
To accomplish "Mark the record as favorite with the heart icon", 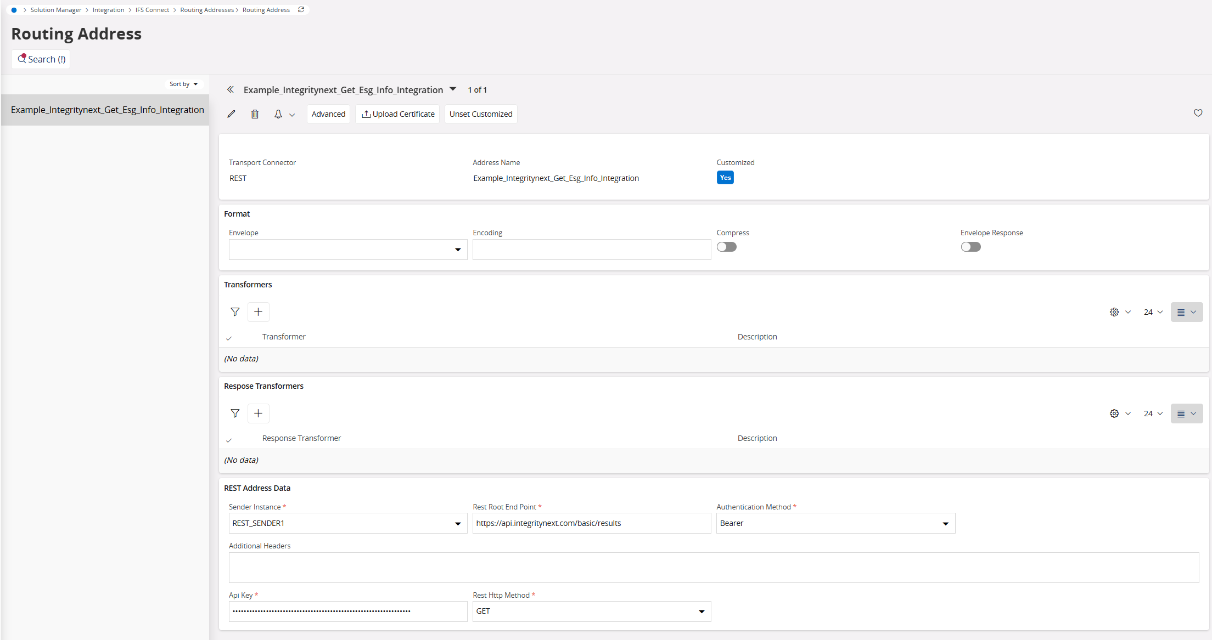I will click(1198, 113).
